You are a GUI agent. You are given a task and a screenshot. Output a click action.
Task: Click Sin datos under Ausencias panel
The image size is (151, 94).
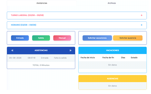coord(112,86)
